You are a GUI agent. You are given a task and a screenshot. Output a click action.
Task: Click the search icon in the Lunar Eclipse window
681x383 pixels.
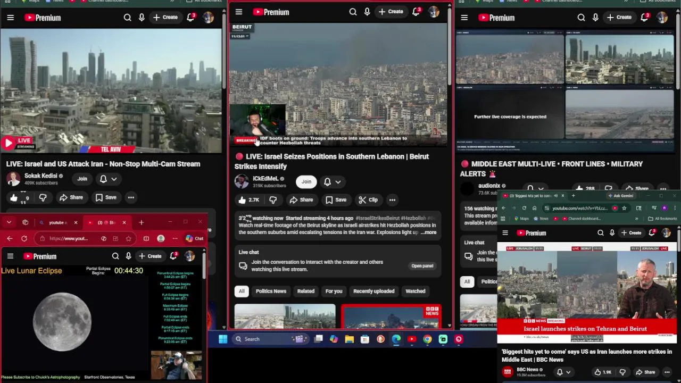115,256
